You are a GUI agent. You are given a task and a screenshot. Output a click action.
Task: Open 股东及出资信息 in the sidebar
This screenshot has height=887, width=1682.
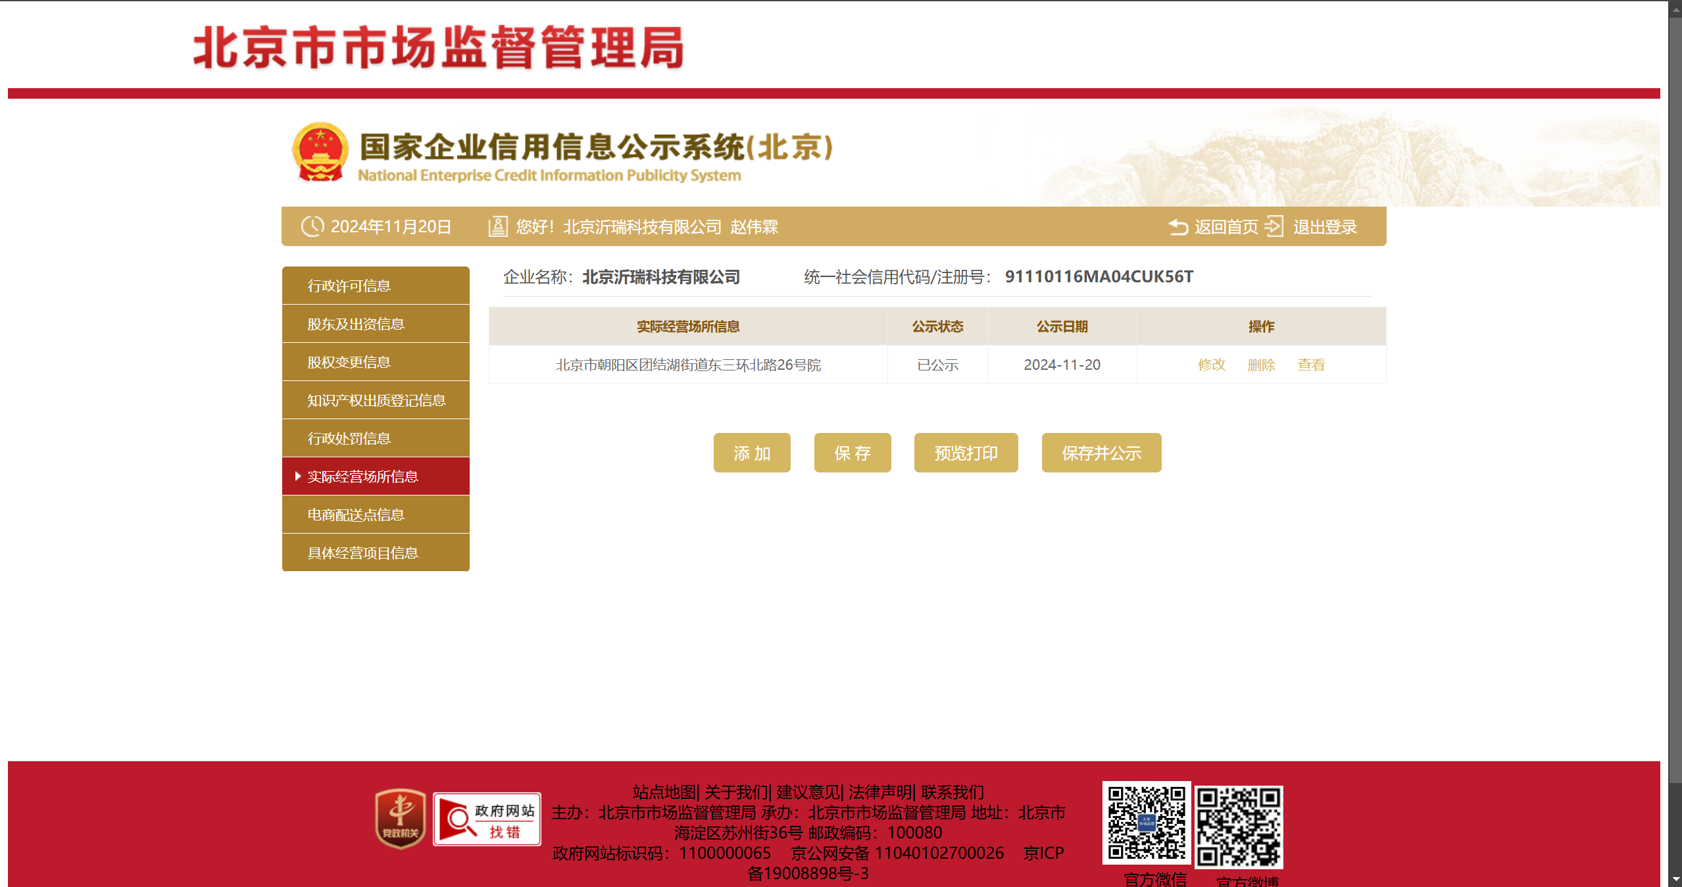(x=376, y=324)
